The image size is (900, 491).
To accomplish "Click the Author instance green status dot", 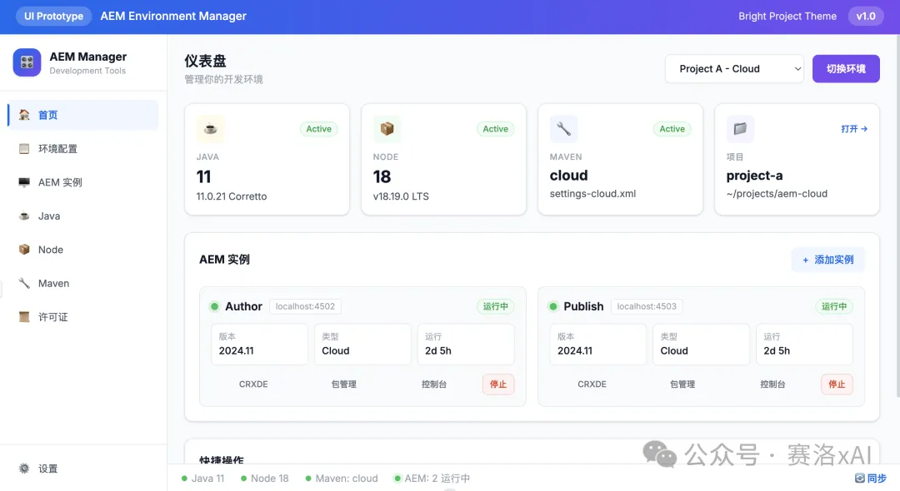I will [214, 306].
